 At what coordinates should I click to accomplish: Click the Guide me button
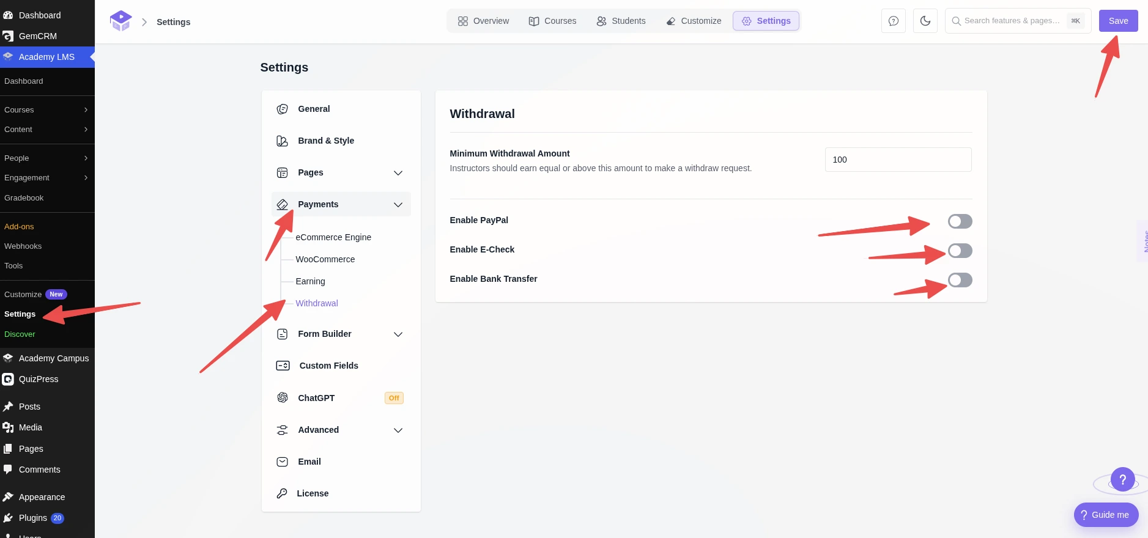[1106, 515]
